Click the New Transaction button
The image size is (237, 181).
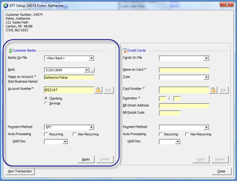[x=20, y=171]
